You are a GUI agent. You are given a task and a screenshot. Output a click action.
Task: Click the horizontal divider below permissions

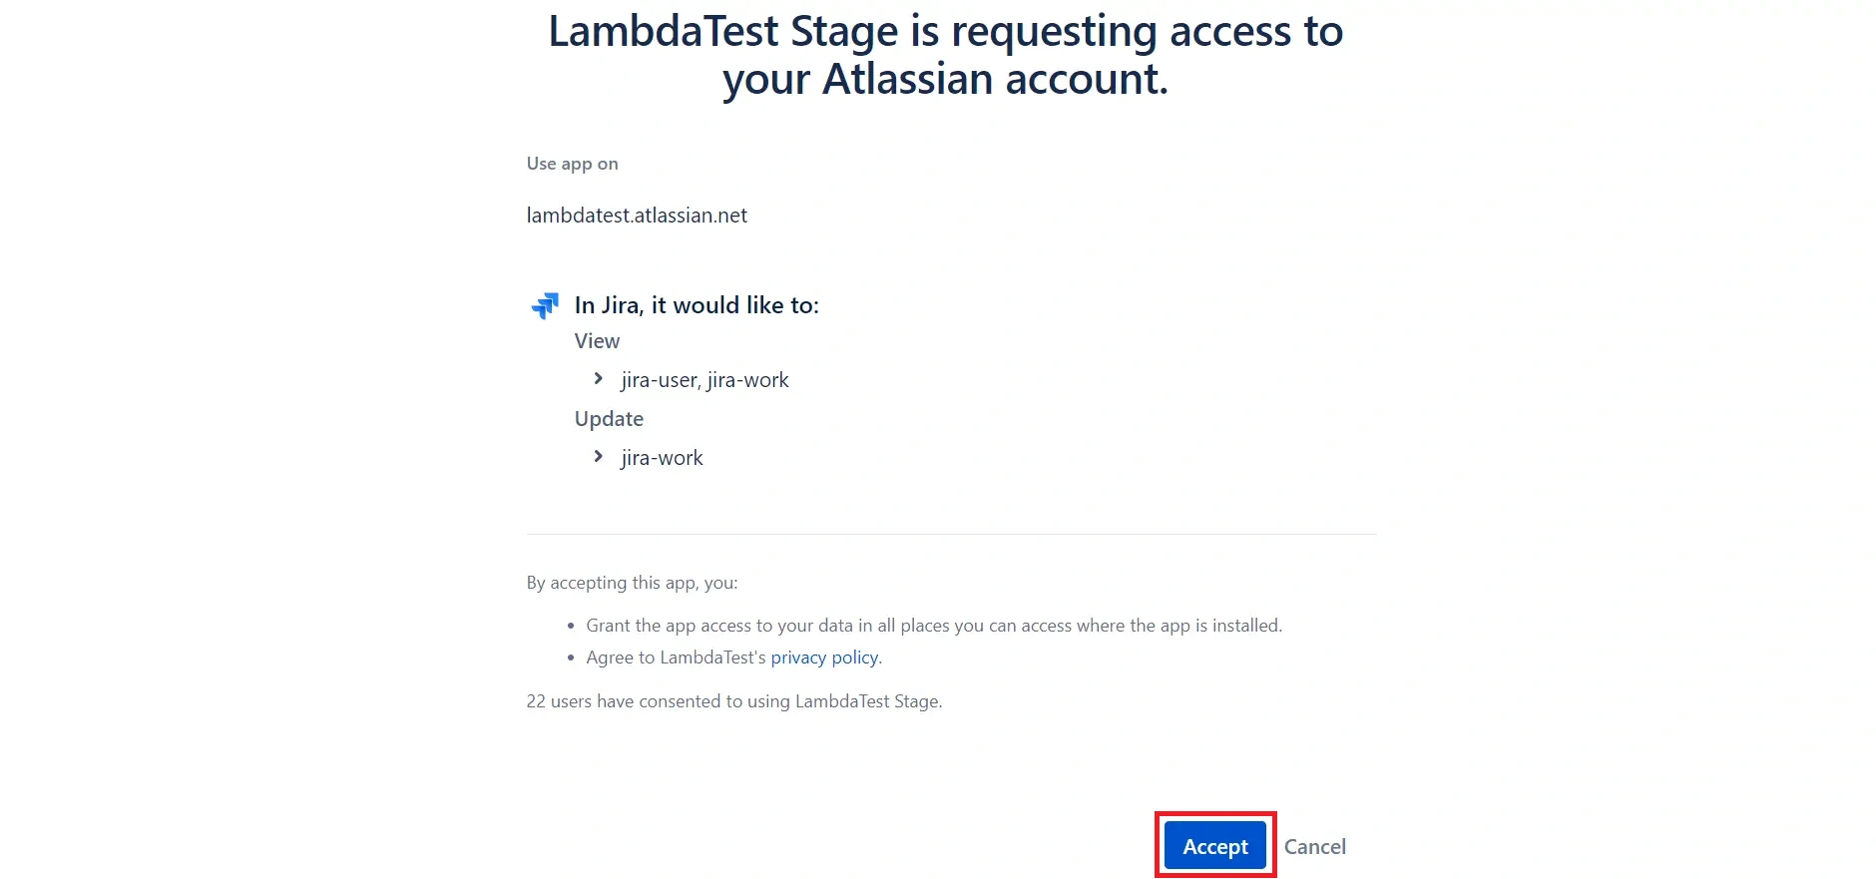point(951,535)
